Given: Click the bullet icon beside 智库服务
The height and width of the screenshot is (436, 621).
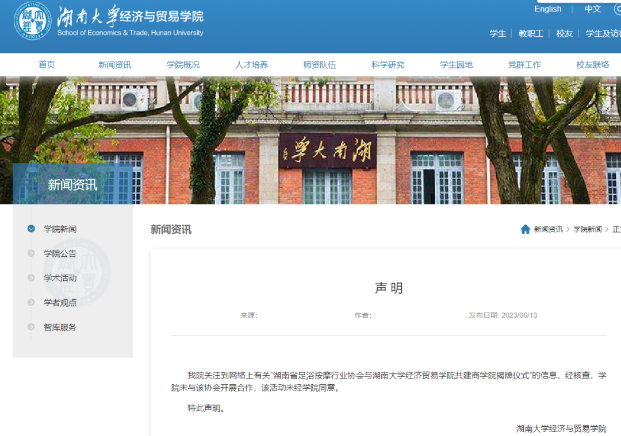Looking at the screenshot, I should 31,327.
